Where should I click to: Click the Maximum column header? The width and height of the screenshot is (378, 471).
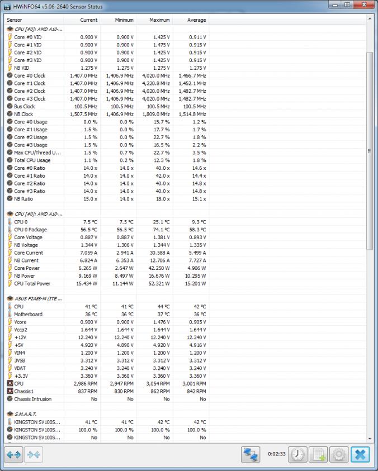(160, 20)
